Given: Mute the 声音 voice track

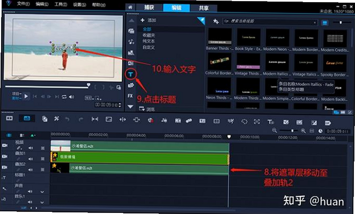Looking at the screenshot, I should [x=31, y=191].
